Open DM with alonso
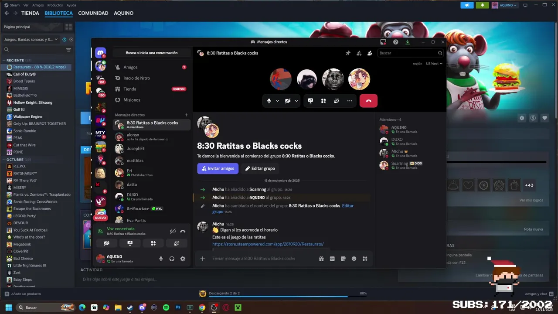Screen dimensions: 558x314 coord(152,137)
